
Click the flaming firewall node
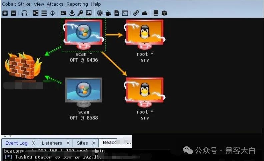23,66
